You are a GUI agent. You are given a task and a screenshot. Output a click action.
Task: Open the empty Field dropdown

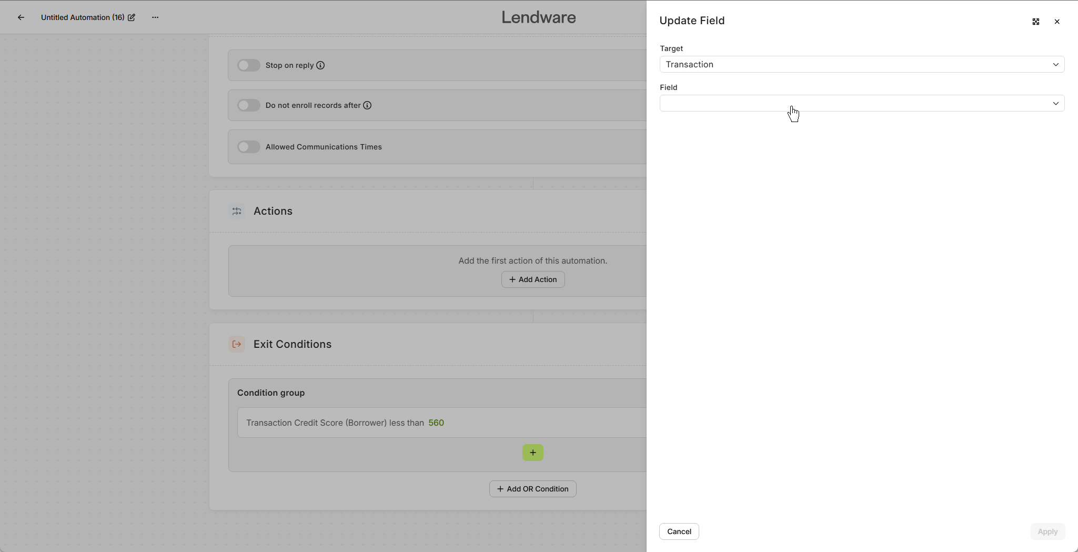852,103
